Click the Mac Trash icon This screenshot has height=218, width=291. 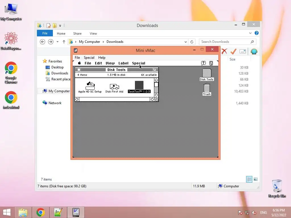207,88
